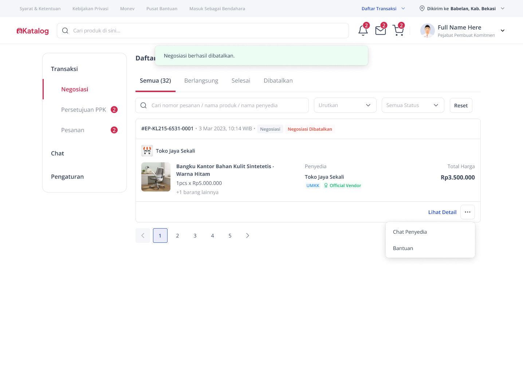Switch to the Dibatalkan tab
Image resolution: width=523 pixels, height=372 pixels.
click(x=278, y=80)
